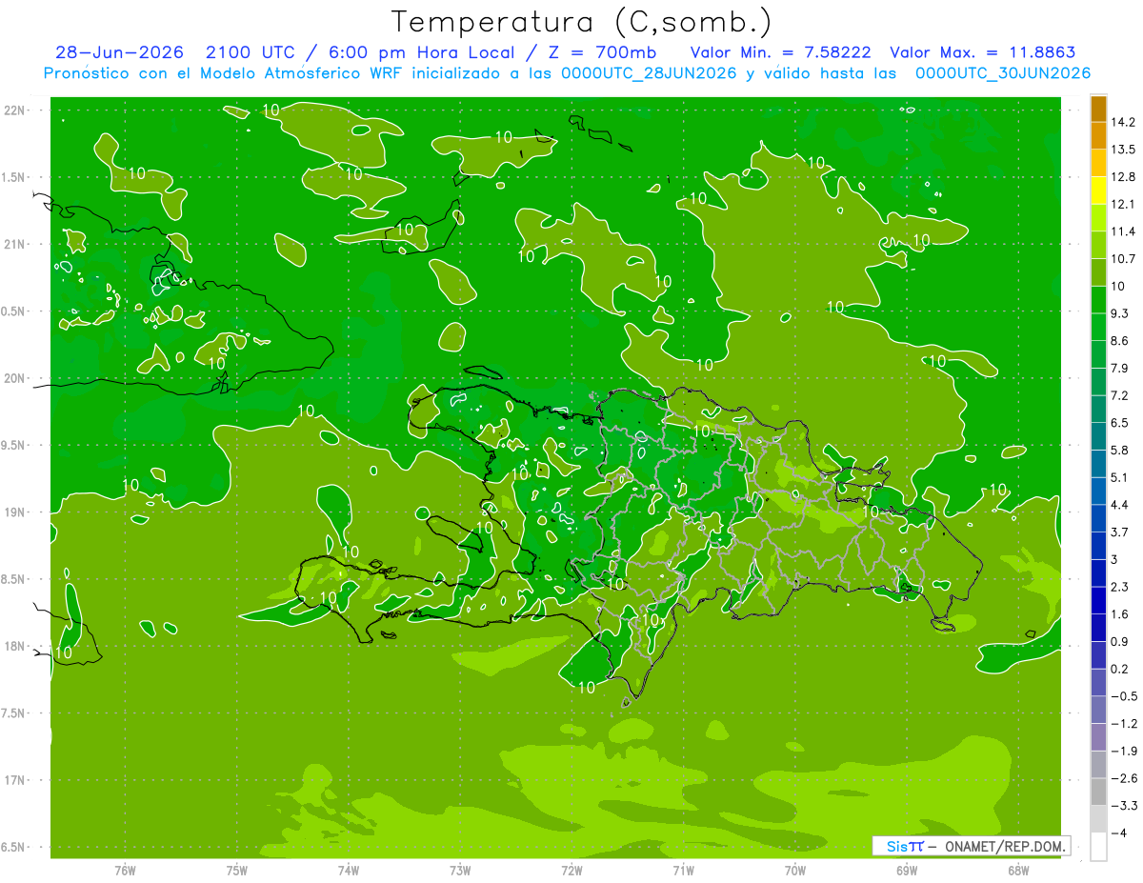Click the "20N" latitude label
This screenshot has width=1143, height=883.
15,379
